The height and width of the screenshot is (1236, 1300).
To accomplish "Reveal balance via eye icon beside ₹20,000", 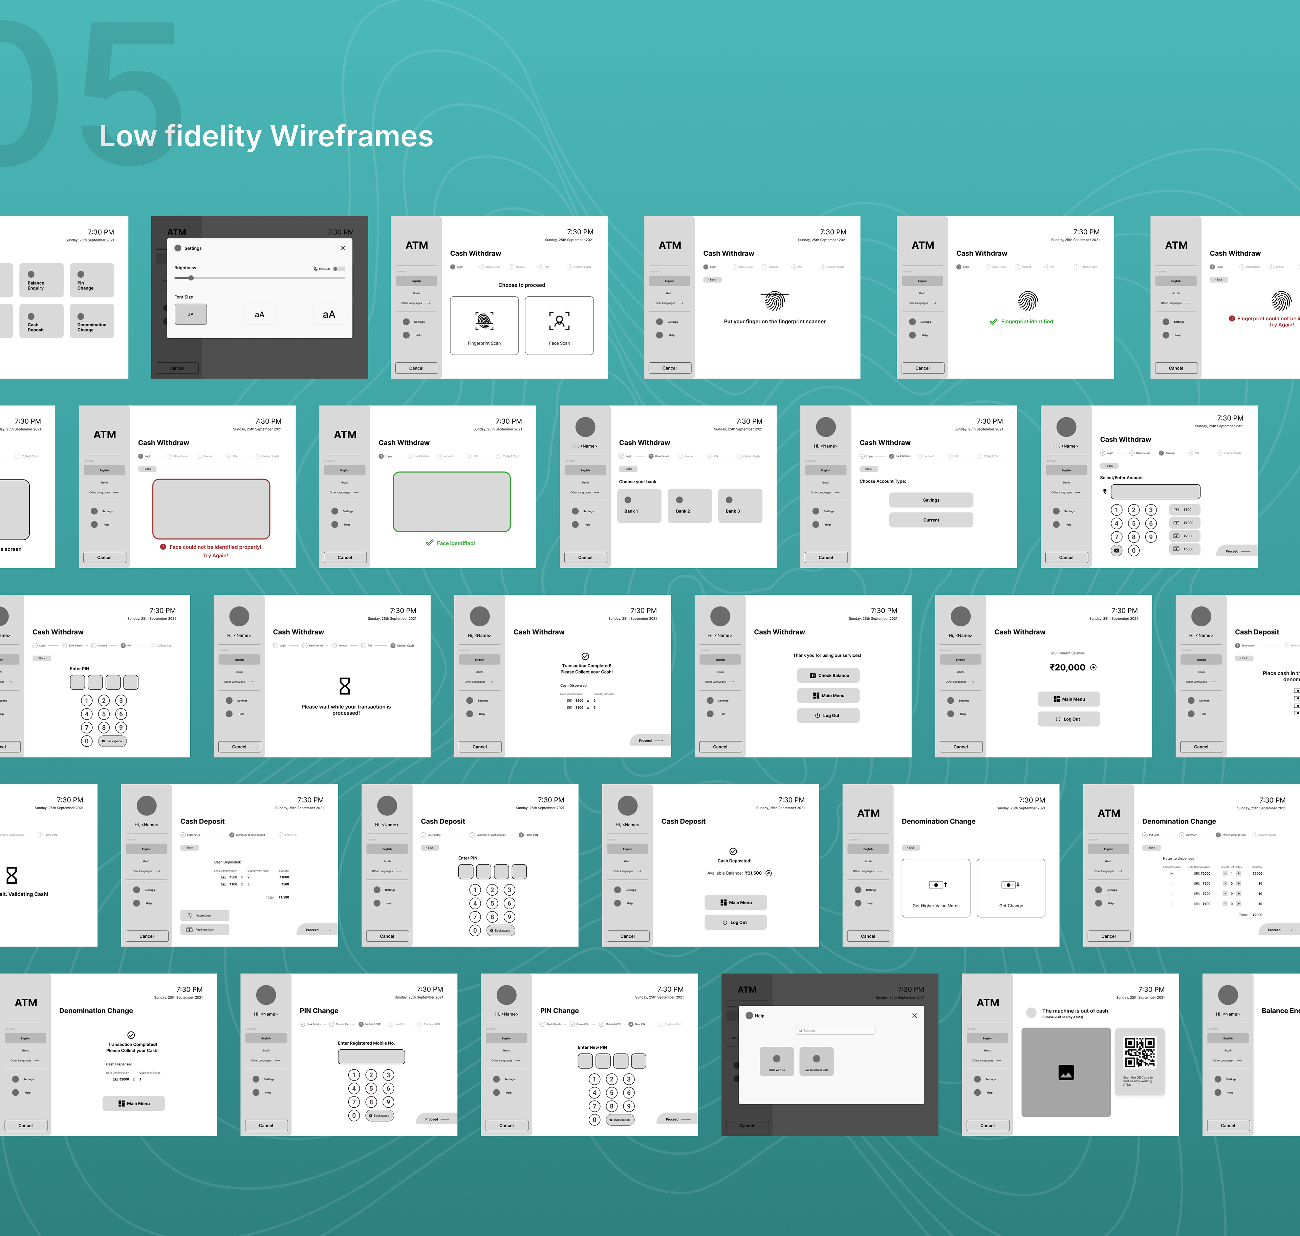I will 1093,667.
